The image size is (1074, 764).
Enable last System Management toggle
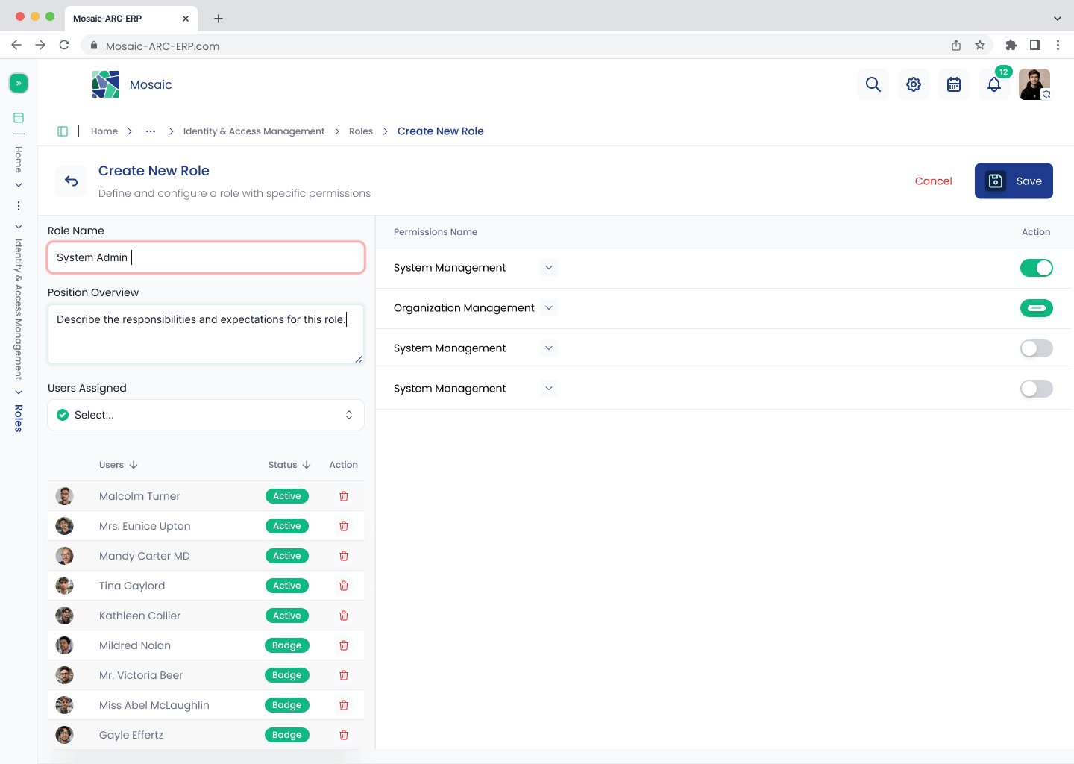coord(1037,389)
